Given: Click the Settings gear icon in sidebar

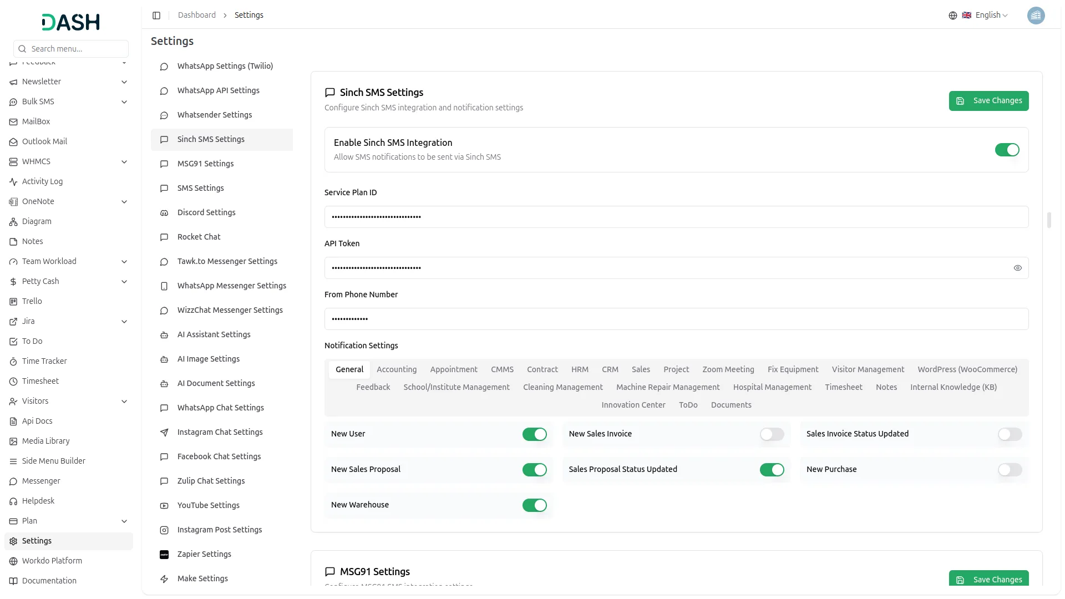Looking at the screenshot, I should click(13, 541).
